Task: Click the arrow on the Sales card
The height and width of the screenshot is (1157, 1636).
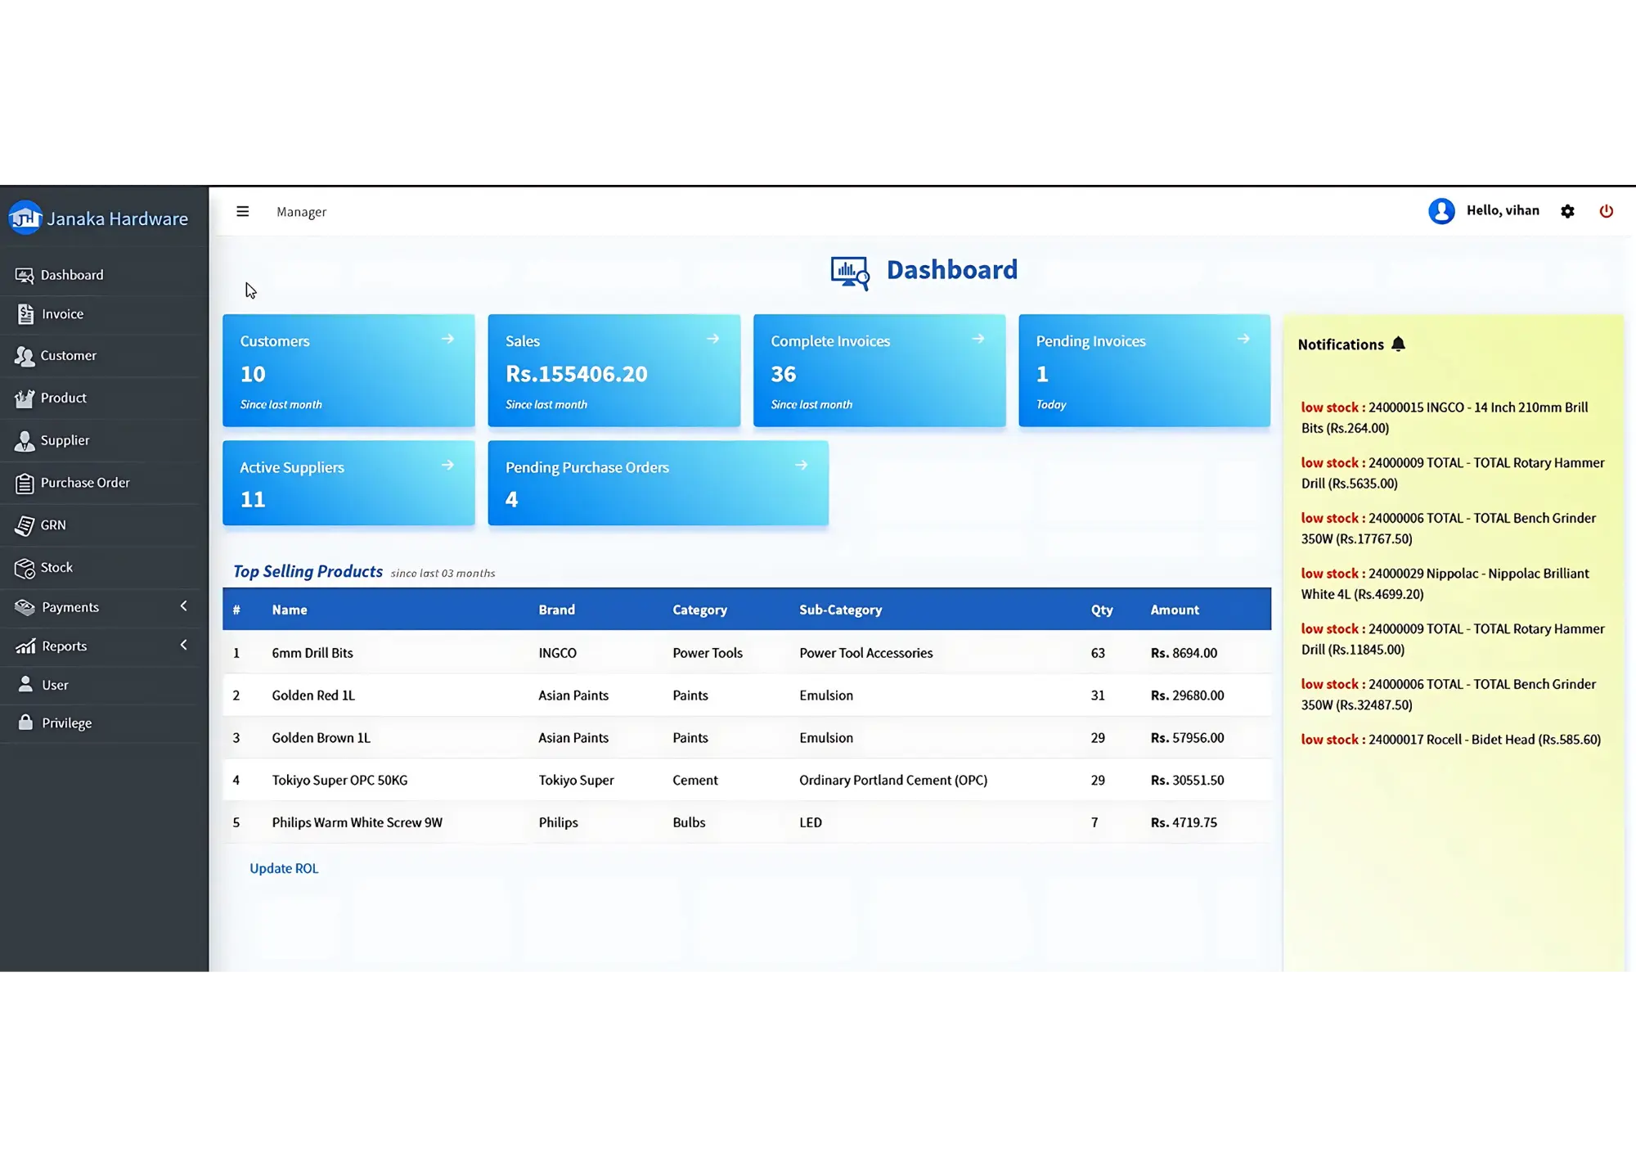Action: (x=712, y=339)
